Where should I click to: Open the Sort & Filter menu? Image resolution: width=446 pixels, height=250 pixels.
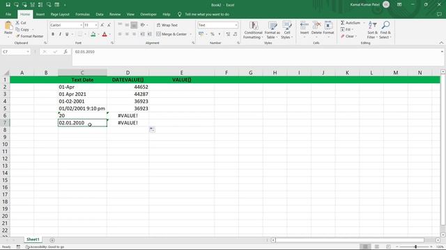coord(372,30)
